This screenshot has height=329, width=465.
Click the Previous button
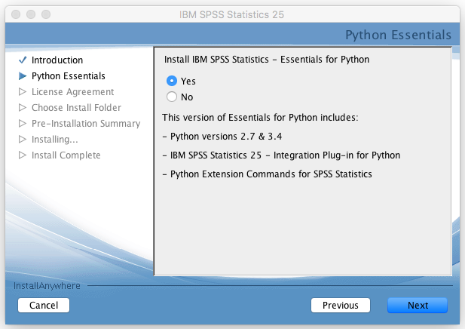(x=341, y=306)
